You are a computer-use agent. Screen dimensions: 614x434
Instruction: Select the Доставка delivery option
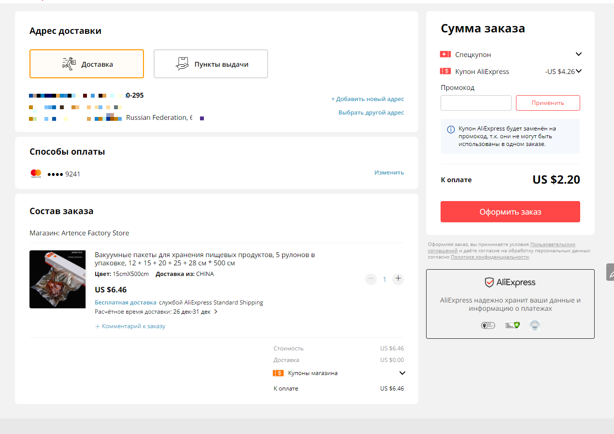click(x=86, y=64)
